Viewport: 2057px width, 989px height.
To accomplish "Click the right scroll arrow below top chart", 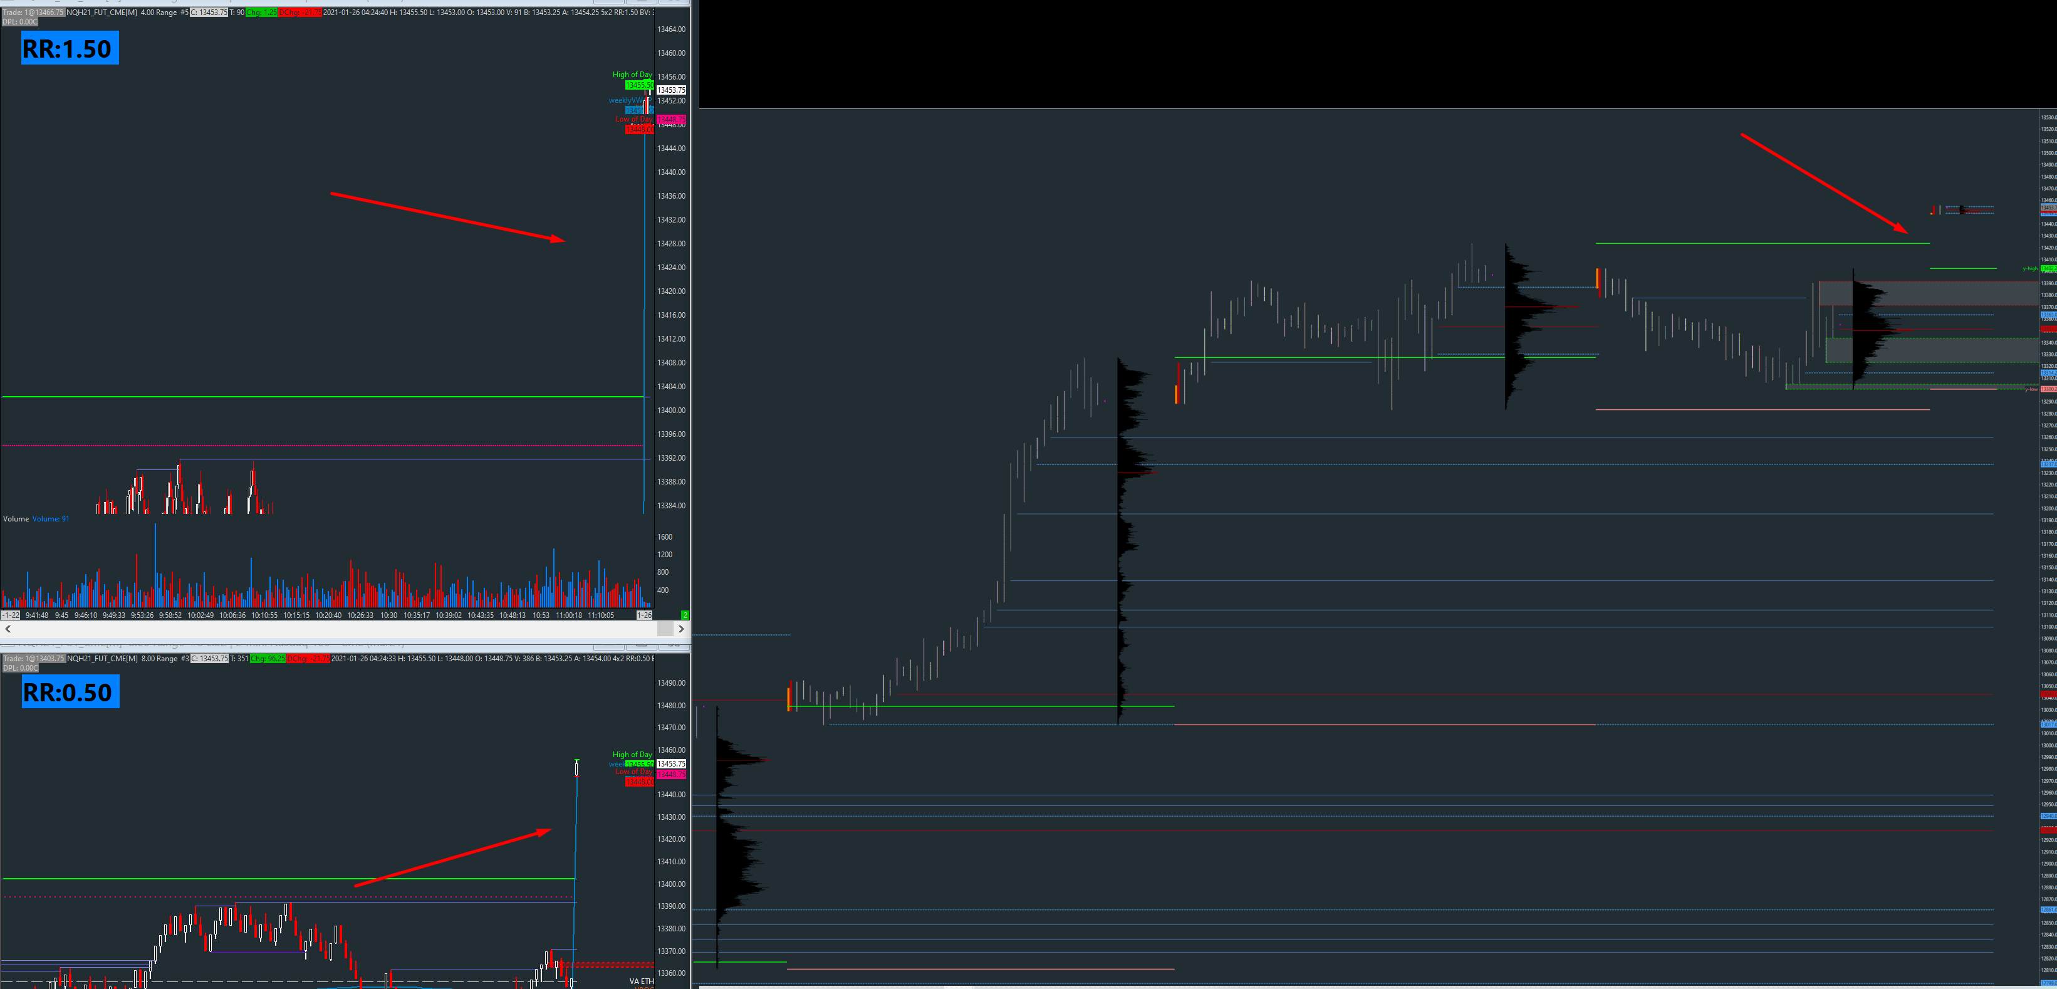I will [x=681, y=629].
